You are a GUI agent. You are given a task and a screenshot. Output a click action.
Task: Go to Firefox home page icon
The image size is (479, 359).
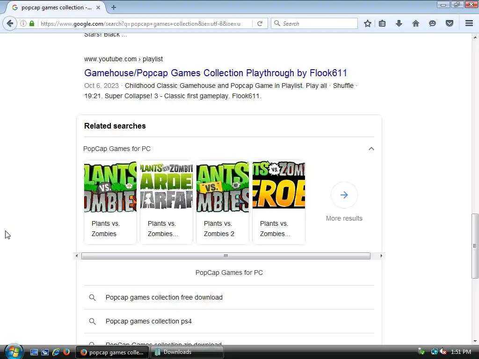click(x=416, y=23)
